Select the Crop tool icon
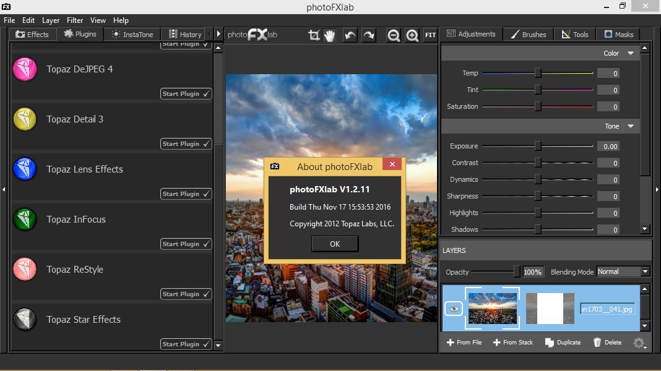The height and width of the screenshot is (371, 661). click(x=314, y=35)
